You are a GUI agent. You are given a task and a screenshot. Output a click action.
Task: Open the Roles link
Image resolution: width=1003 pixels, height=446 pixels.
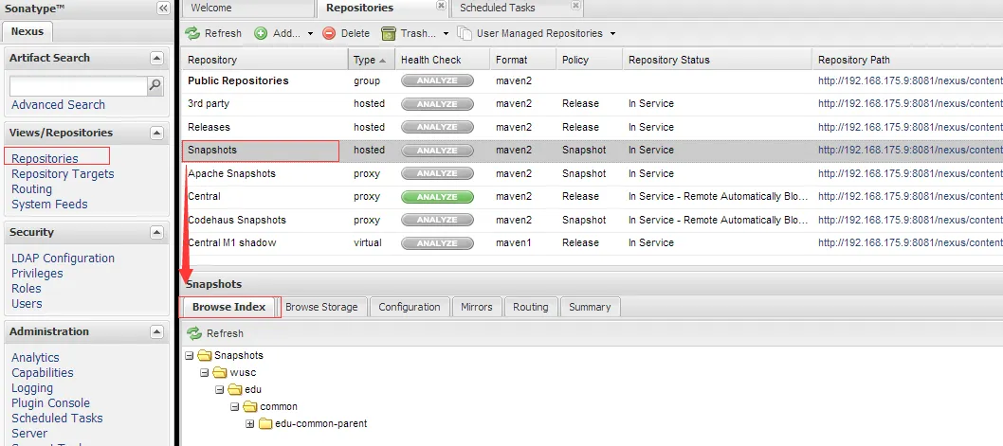pyautogui.click(x=27, y=289)
